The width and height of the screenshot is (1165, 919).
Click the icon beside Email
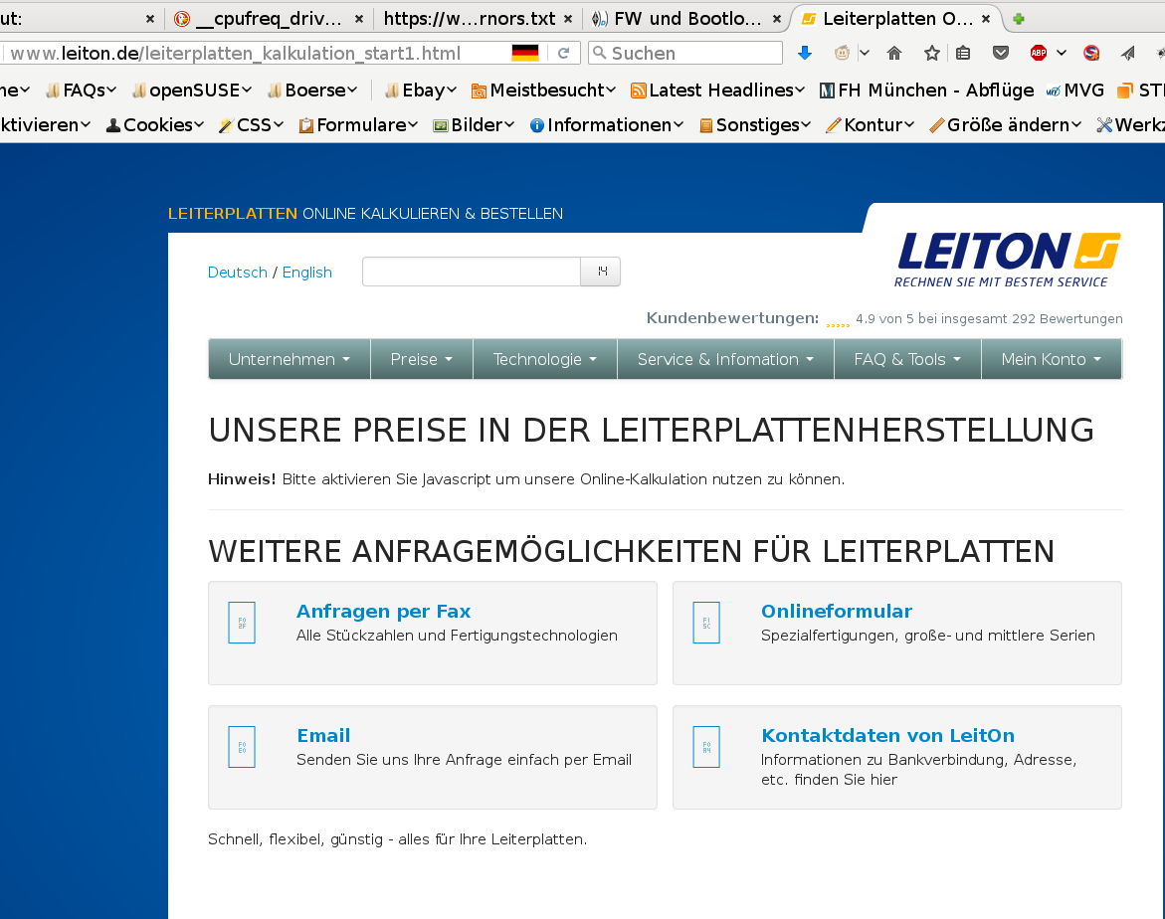click(242, 747)
